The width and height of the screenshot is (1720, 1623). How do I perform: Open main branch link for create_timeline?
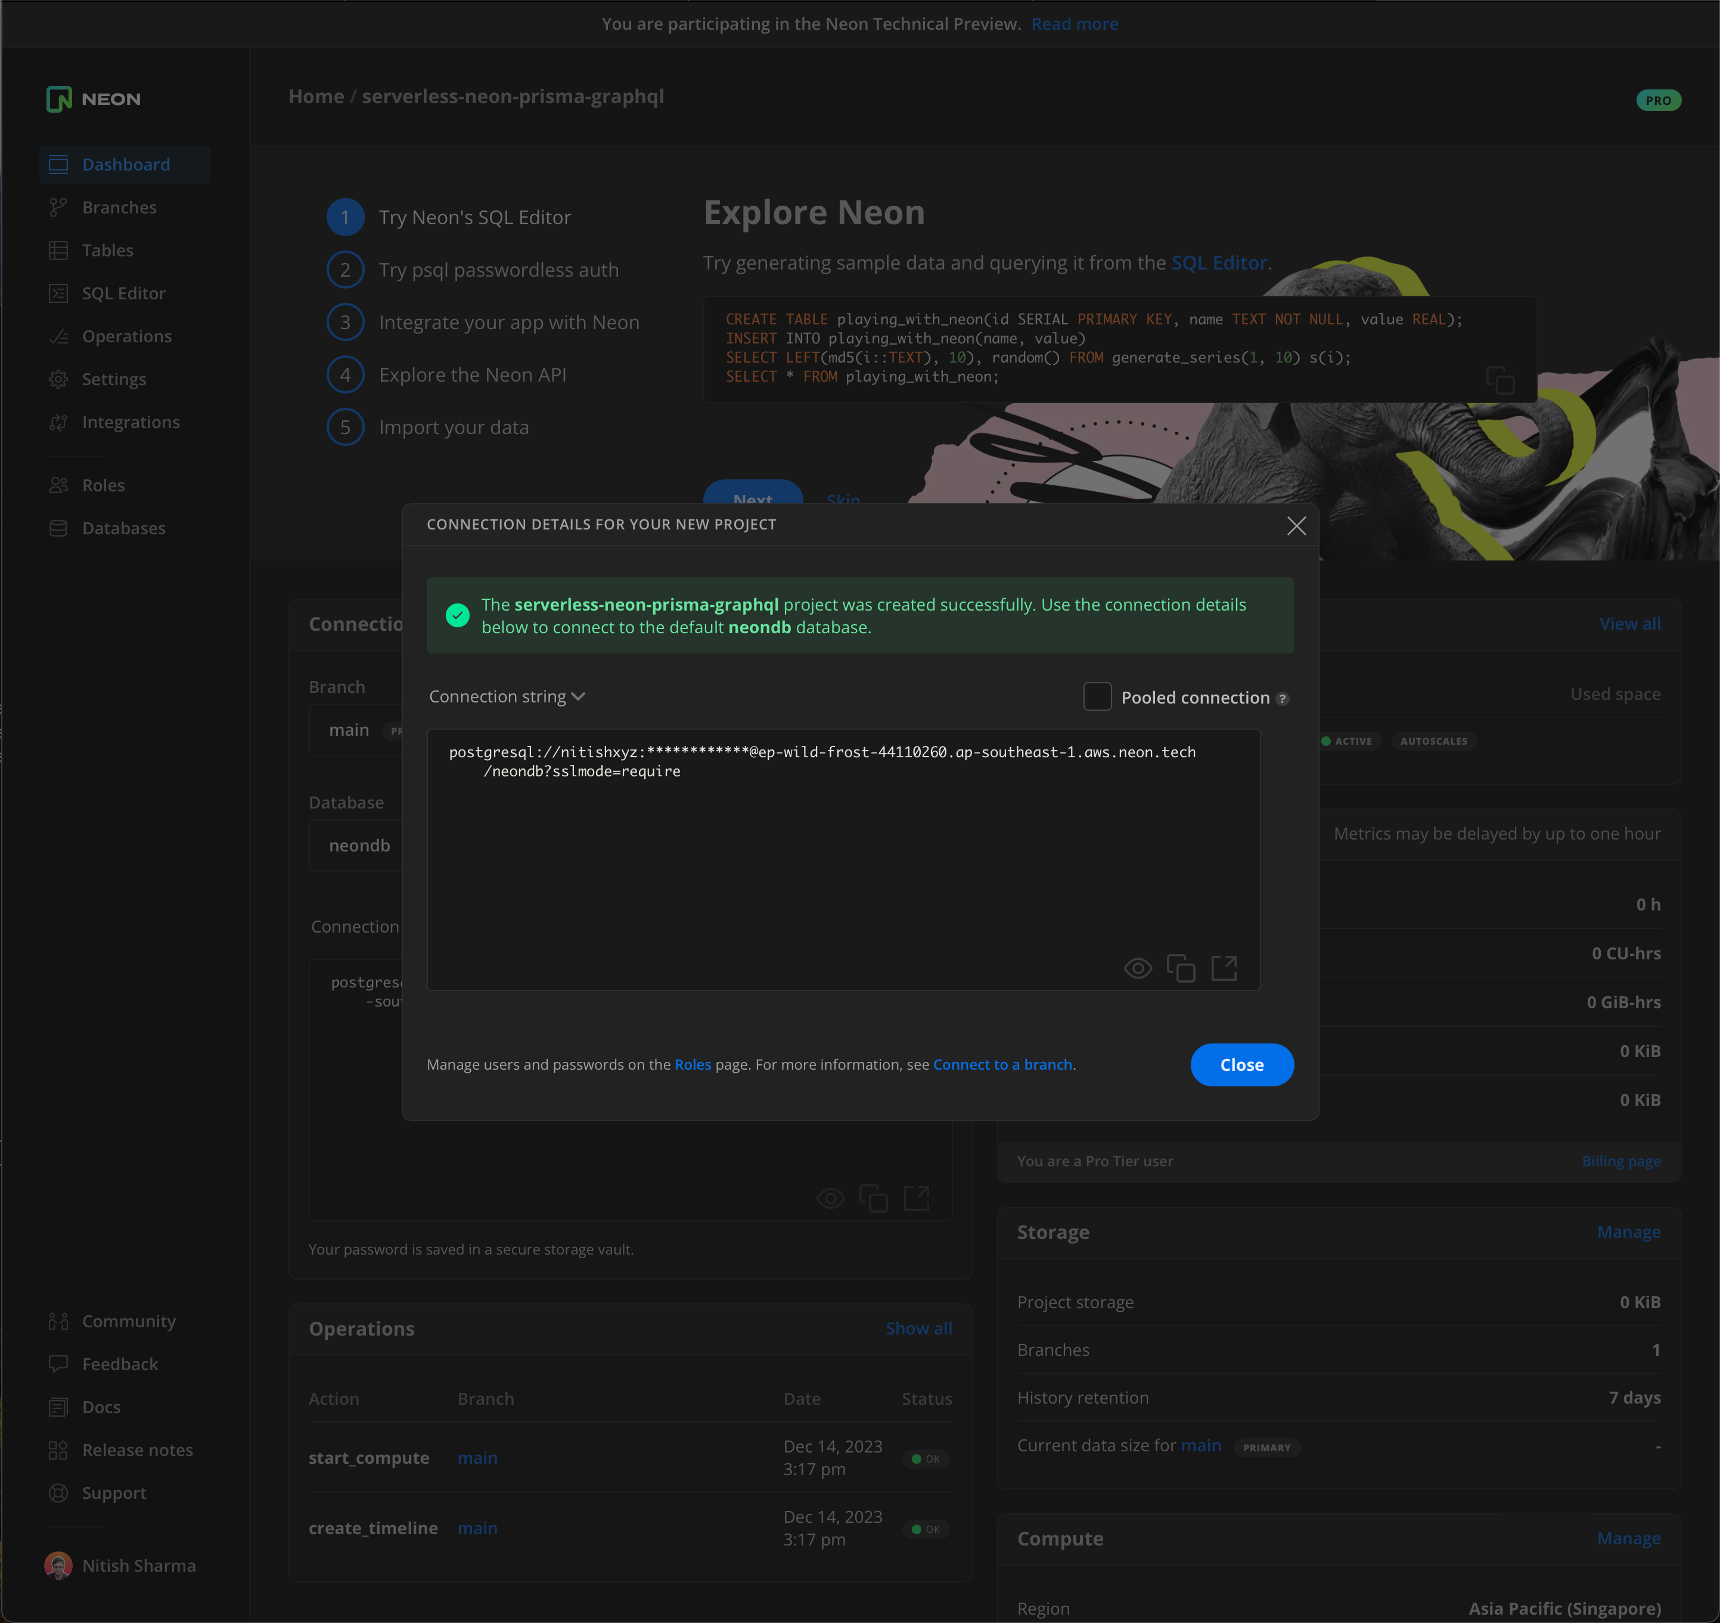click(477, 1529)
